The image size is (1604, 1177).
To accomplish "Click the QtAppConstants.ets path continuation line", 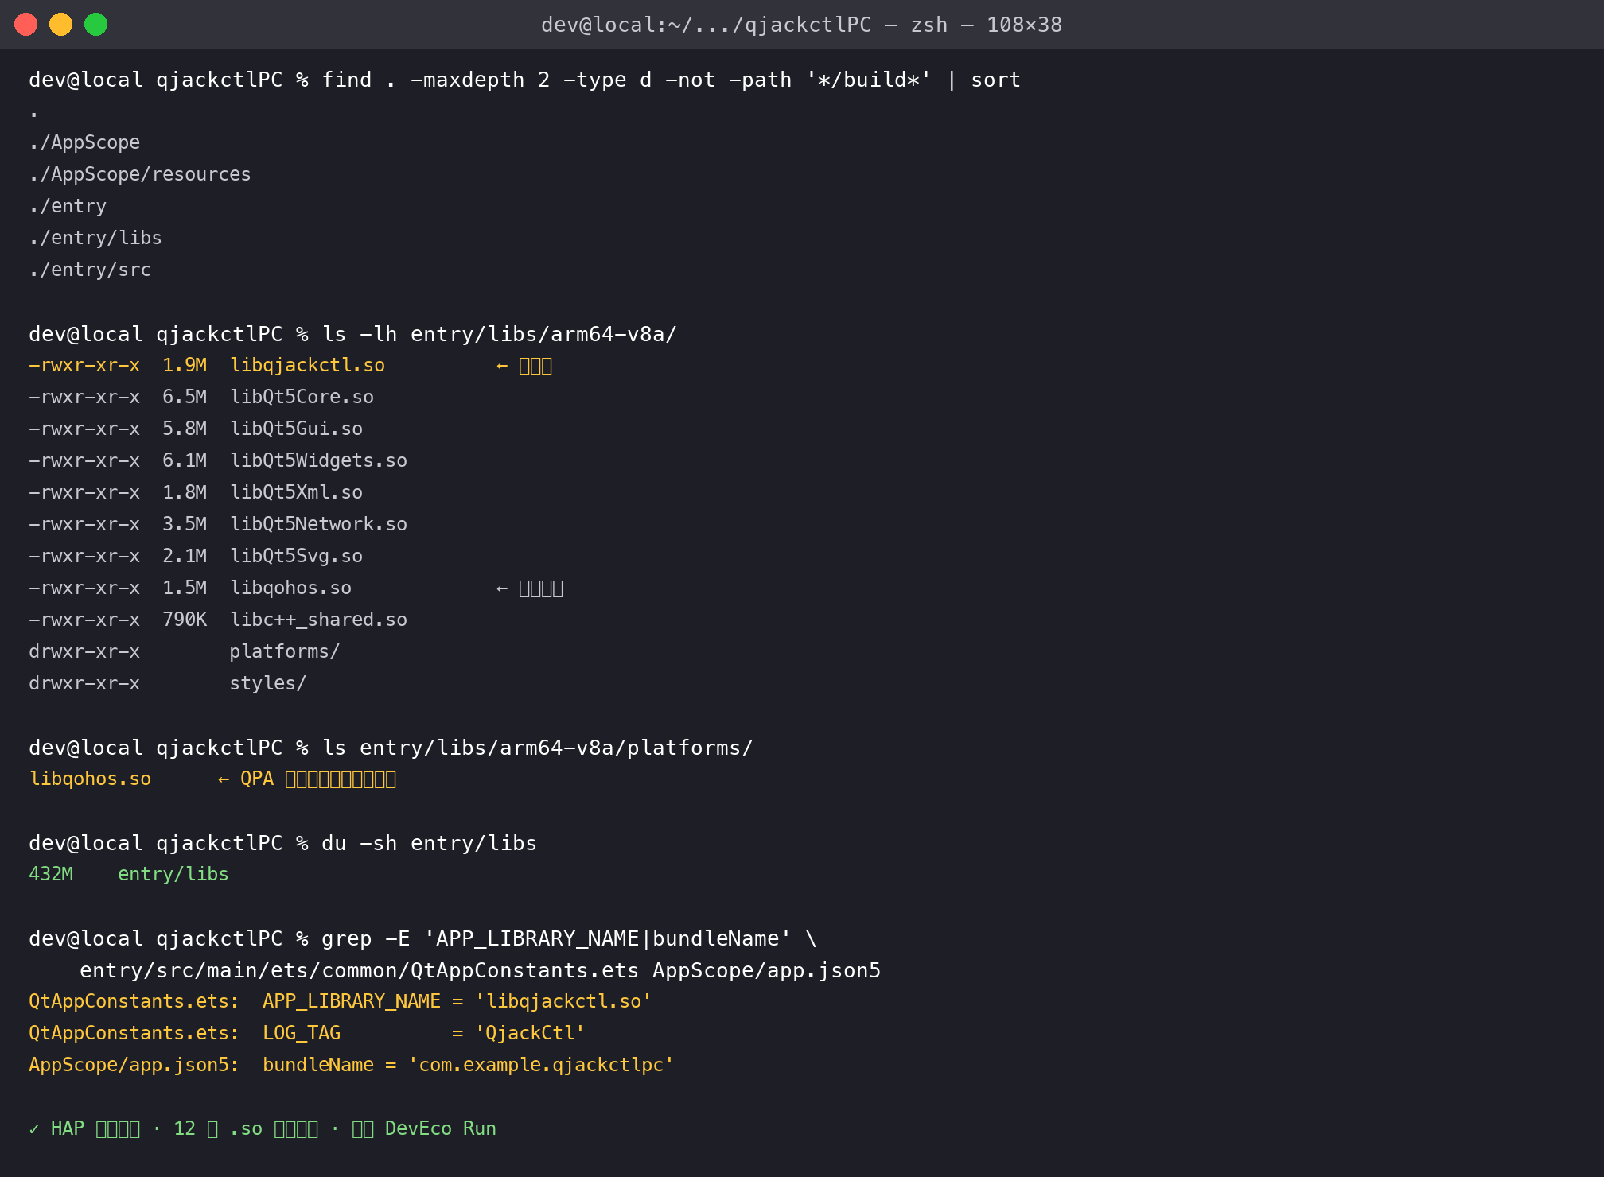I will (480, 970).
